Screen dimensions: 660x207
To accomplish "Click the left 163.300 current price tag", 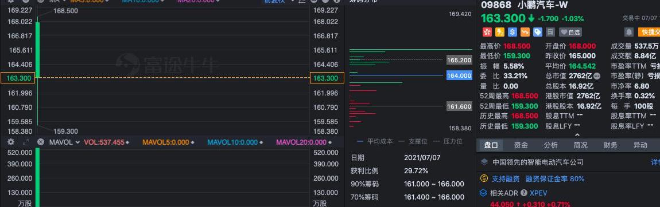I will coord(18,78).
